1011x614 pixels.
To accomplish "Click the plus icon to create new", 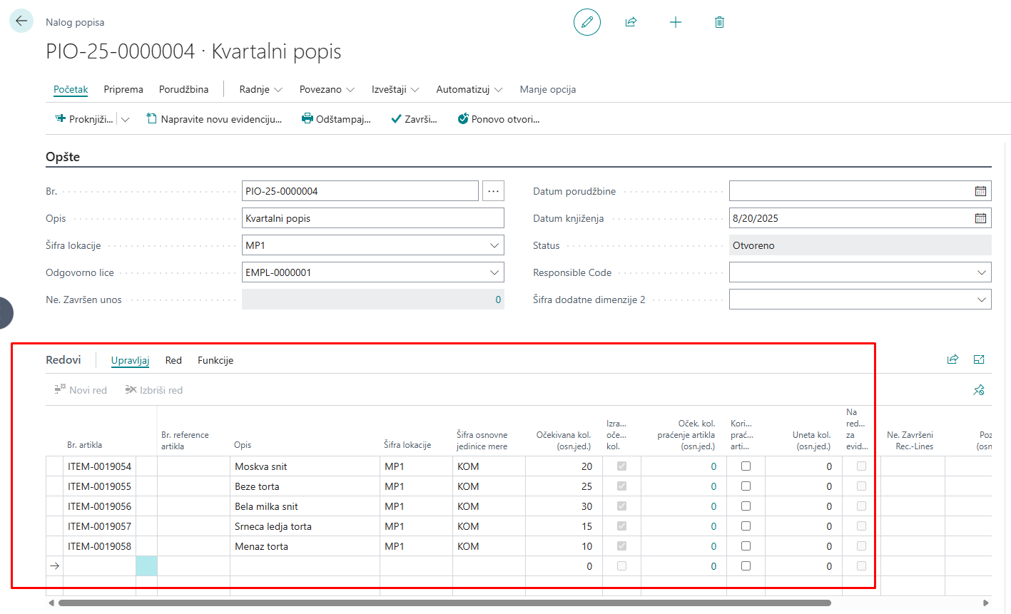I will [676, 22].
